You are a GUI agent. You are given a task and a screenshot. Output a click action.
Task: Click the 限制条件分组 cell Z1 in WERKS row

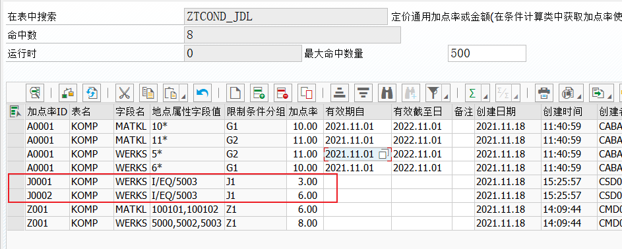(255, 223)
